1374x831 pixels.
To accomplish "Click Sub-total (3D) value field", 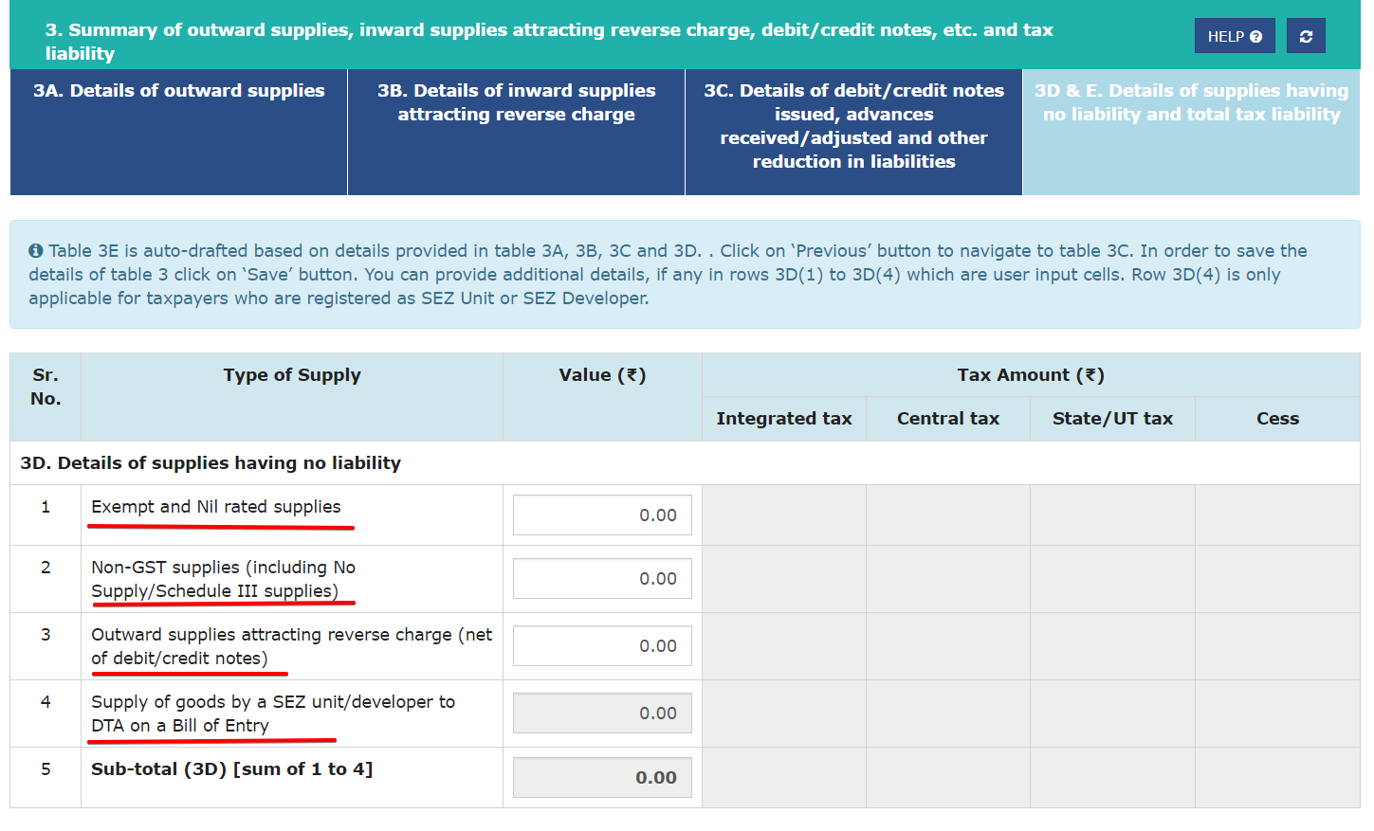I will click(x=602, y=777).
